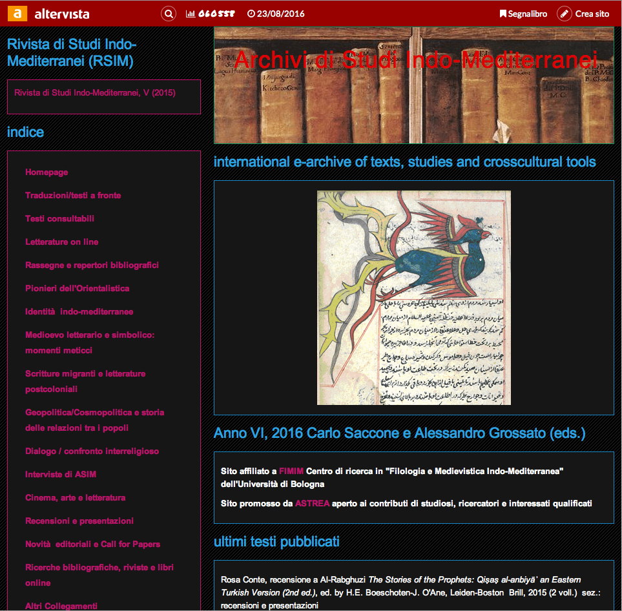Image resolution: width=622 pixels, height=611 pixels.
Task: Open search with the magnifier icon
Action: (168, 14)
